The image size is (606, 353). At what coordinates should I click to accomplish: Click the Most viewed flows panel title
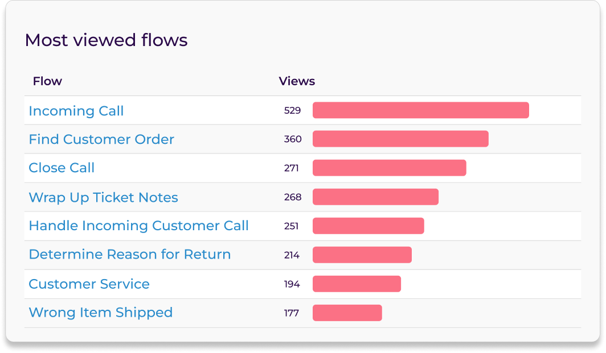[x=106, y=40]
